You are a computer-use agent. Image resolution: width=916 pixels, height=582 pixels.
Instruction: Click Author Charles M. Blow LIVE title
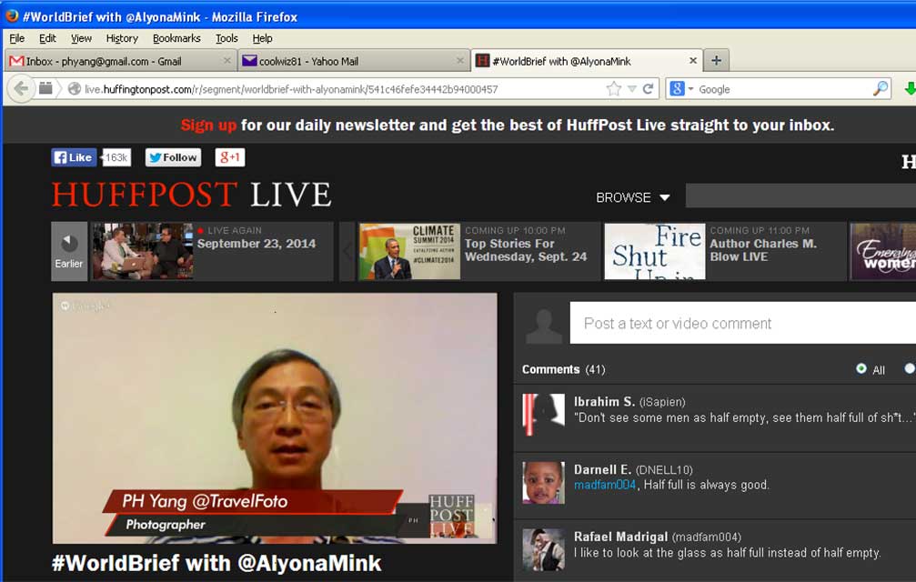(x=763, y=250)
